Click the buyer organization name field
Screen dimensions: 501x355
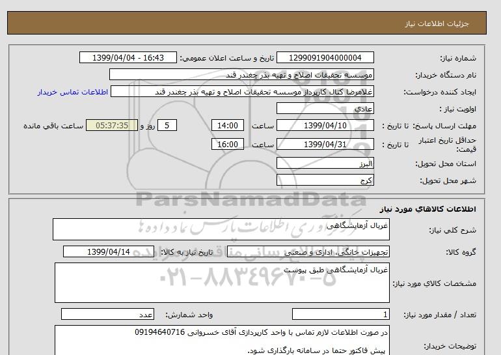[241, 74]
